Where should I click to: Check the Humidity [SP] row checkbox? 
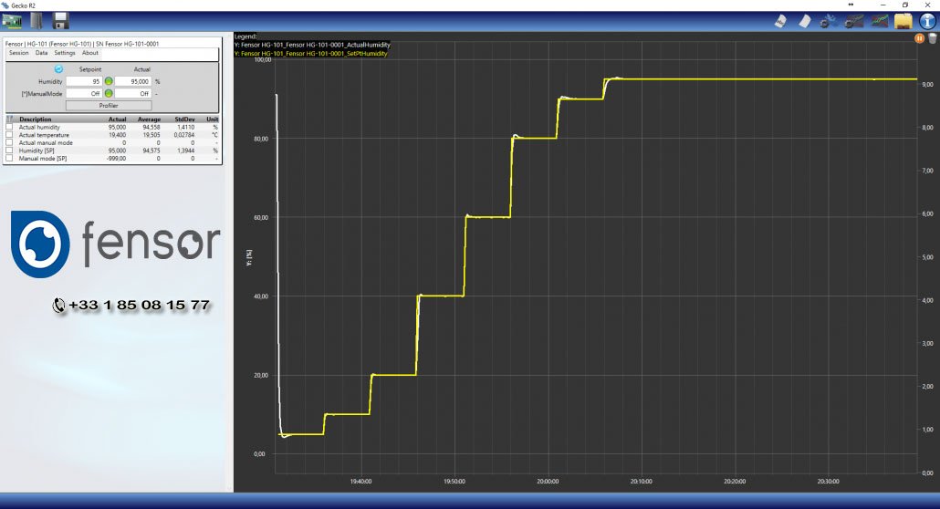click(9, 151)
